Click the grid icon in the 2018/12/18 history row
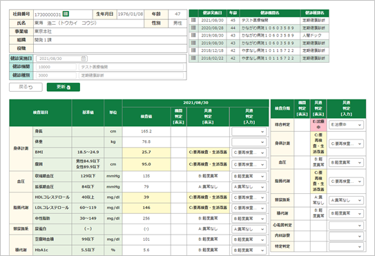 [x=193, y=50]
